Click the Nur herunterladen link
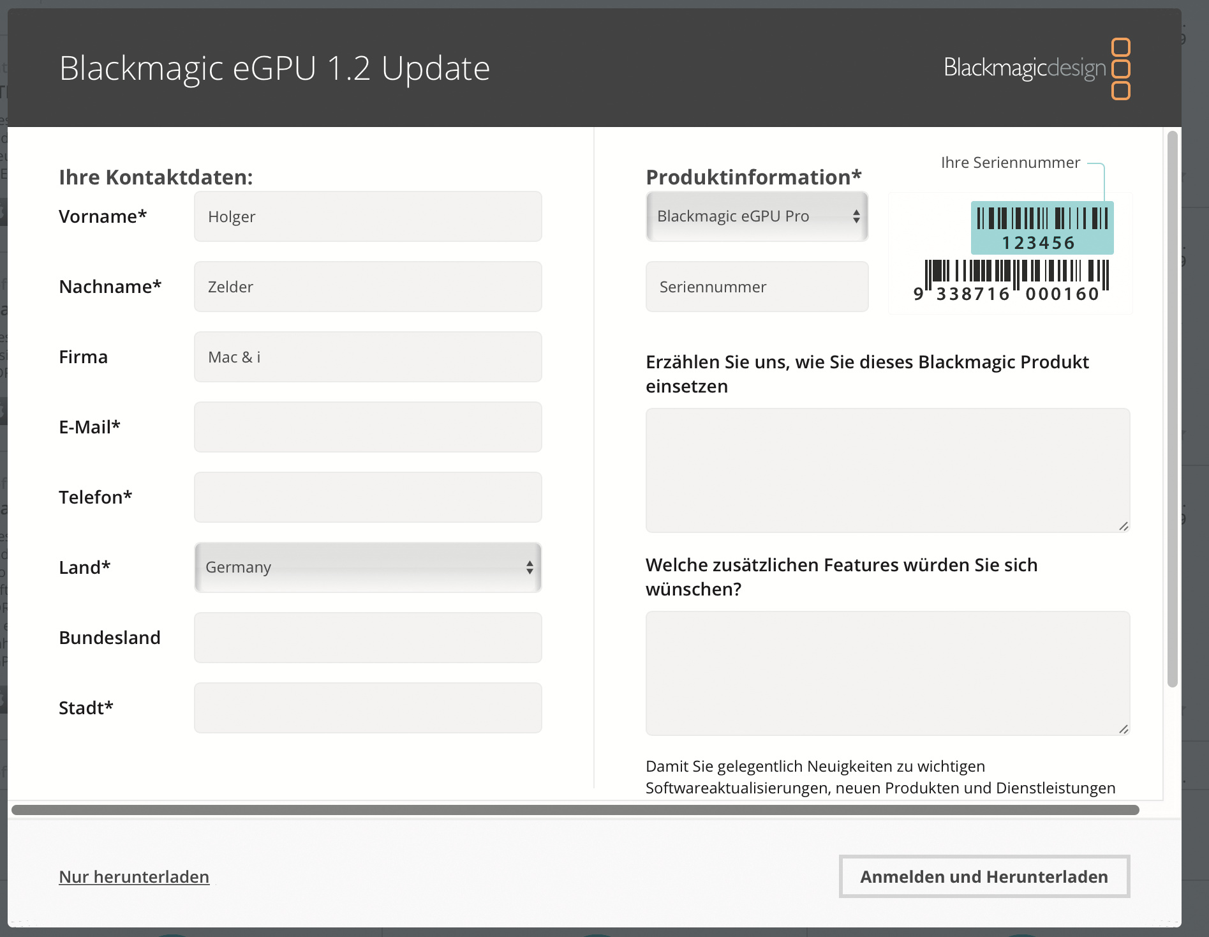Image resolution: width=1209 pixels, height=937 pixels. [134, 877]
